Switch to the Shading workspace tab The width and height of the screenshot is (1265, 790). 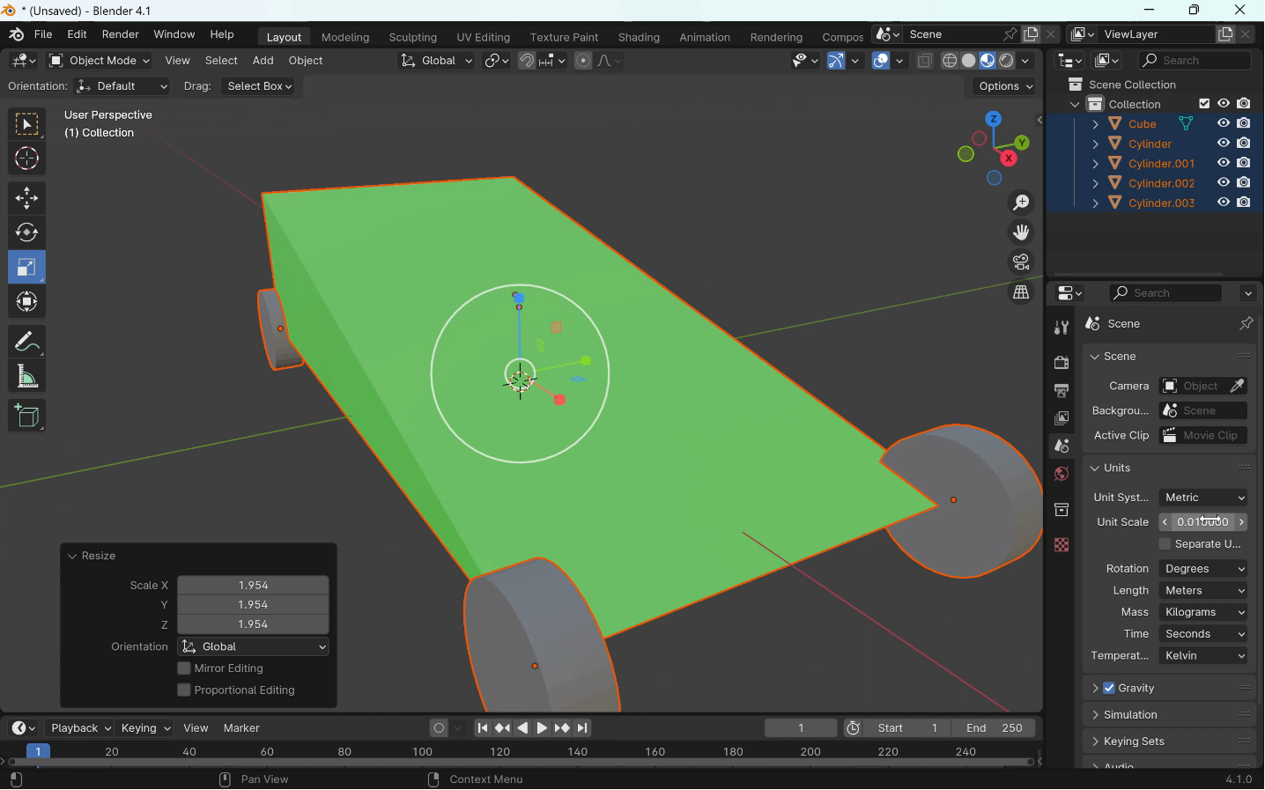[640, 38]
